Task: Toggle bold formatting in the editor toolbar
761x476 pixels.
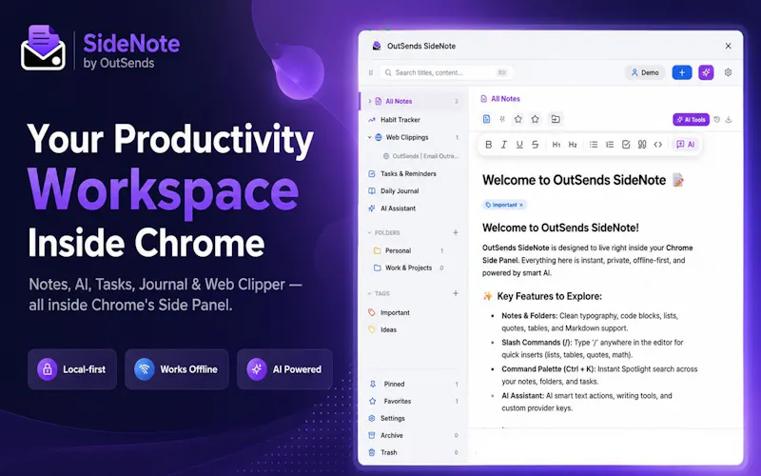Action: pos(489,145)
